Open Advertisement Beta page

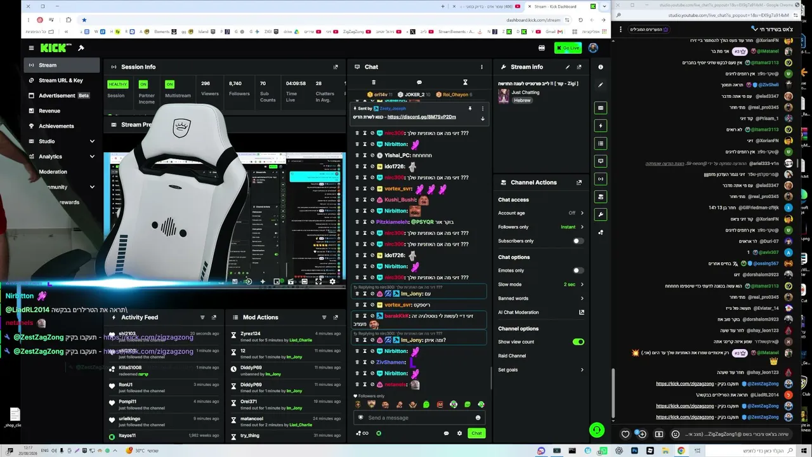(62, 96)
